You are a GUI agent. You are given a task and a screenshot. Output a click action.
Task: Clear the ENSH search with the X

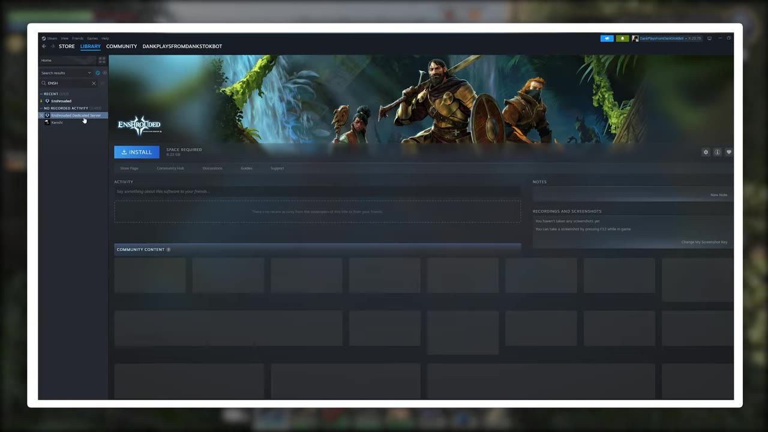pyautogui.click(x=94, y=83)
